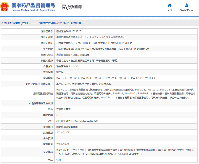Click the 备注 label cell
Image resolution: width=199 pixels, height=164 pixels.
click(28, 121)
